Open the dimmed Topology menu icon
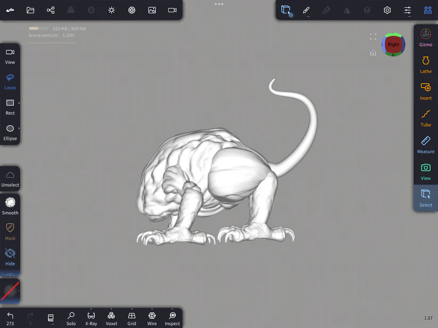The width and height of the screenshot is (438, 328). point(71,10)
